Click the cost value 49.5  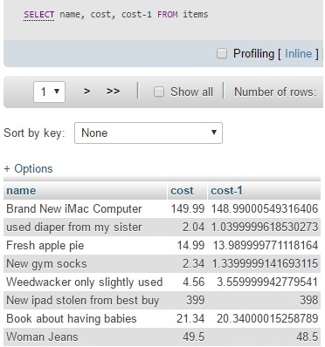(x=194, y=337)
